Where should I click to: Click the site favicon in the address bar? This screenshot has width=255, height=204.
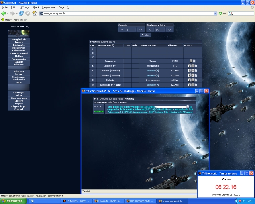coord(41,14)
